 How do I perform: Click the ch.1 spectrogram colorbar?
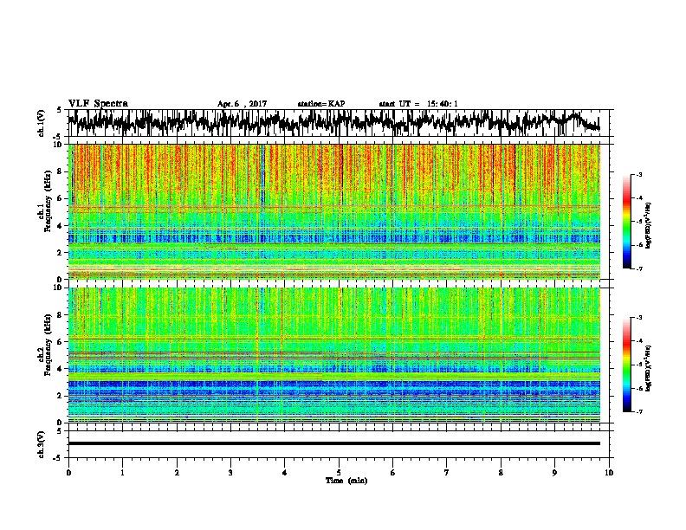coord(626,222)
